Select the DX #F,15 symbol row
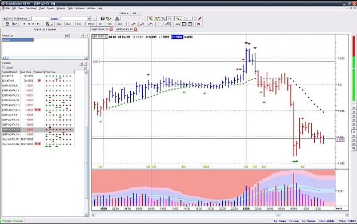 (38, 76)
